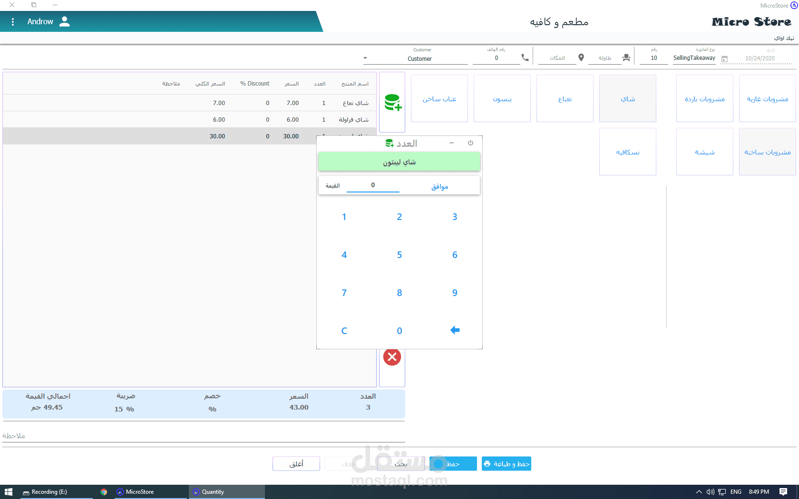Expand the Customer dropdown arrow
The width and height of the screenshot is (799, 499).
click(365, 58)
